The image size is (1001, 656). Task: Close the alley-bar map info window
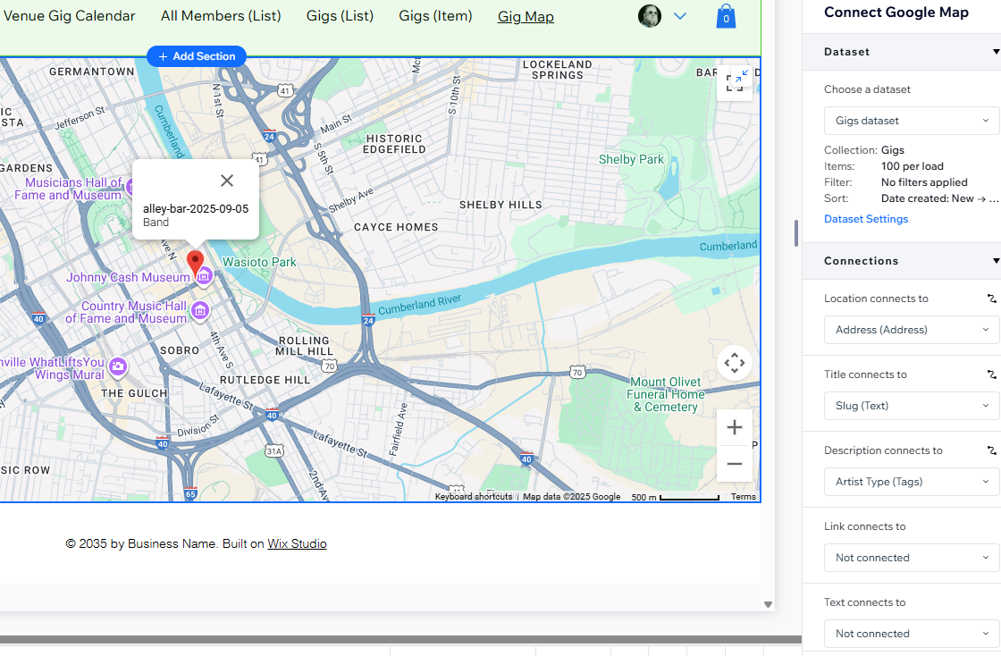(x=227, y=181)
